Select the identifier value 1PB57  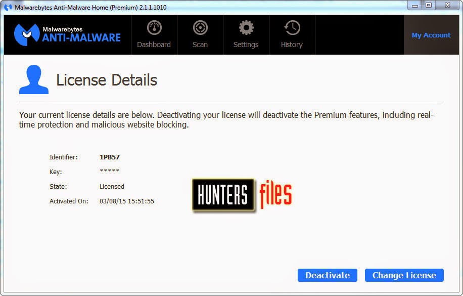click(110, 157)
